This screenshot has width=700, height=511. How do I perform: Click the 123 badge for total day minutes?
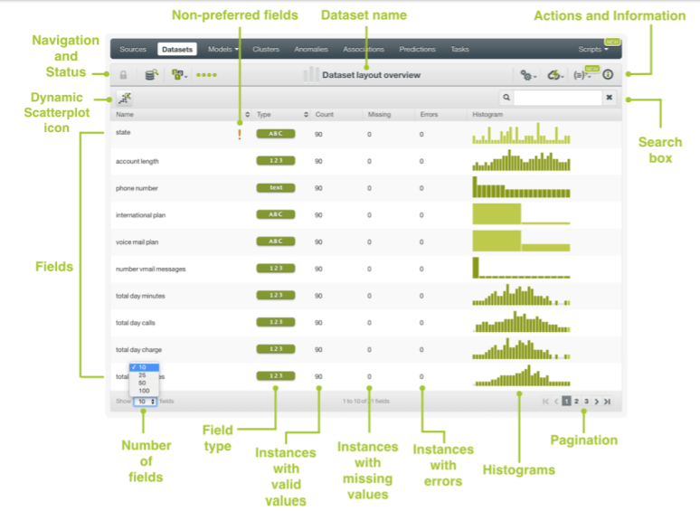[276, 295]
